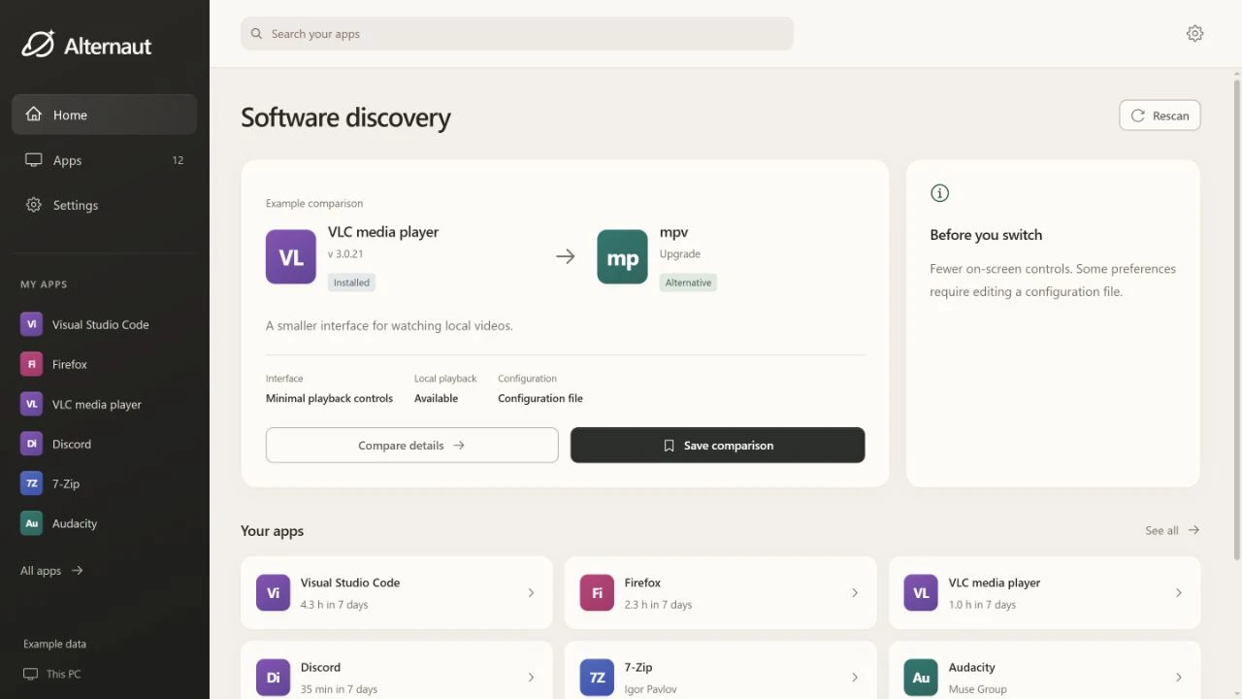
Task: Click the 7-Zip label in My Apps
Action: 66,483
